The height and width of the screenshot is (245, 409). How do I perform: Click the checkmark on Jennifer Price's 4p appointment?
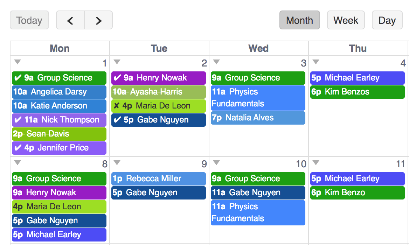point(17,148)
